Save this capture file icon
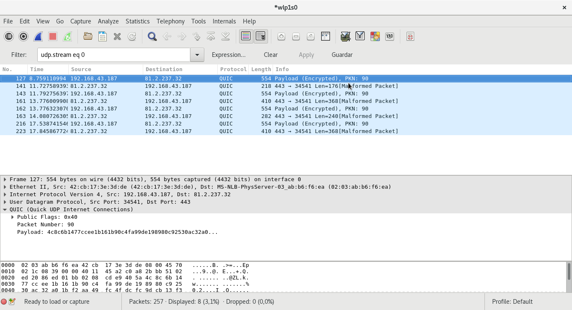 103,36
